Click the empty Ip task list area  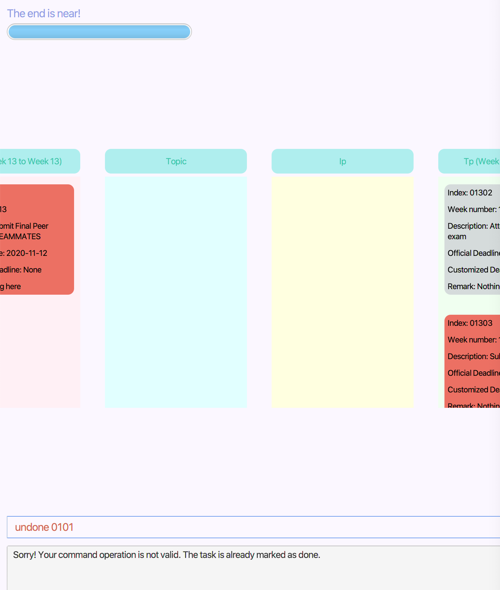[343, 292]
